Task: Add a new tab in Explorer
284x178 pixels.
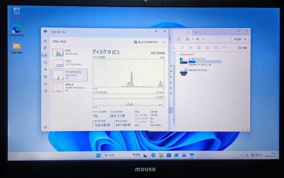Action: [x=196, y=32]
